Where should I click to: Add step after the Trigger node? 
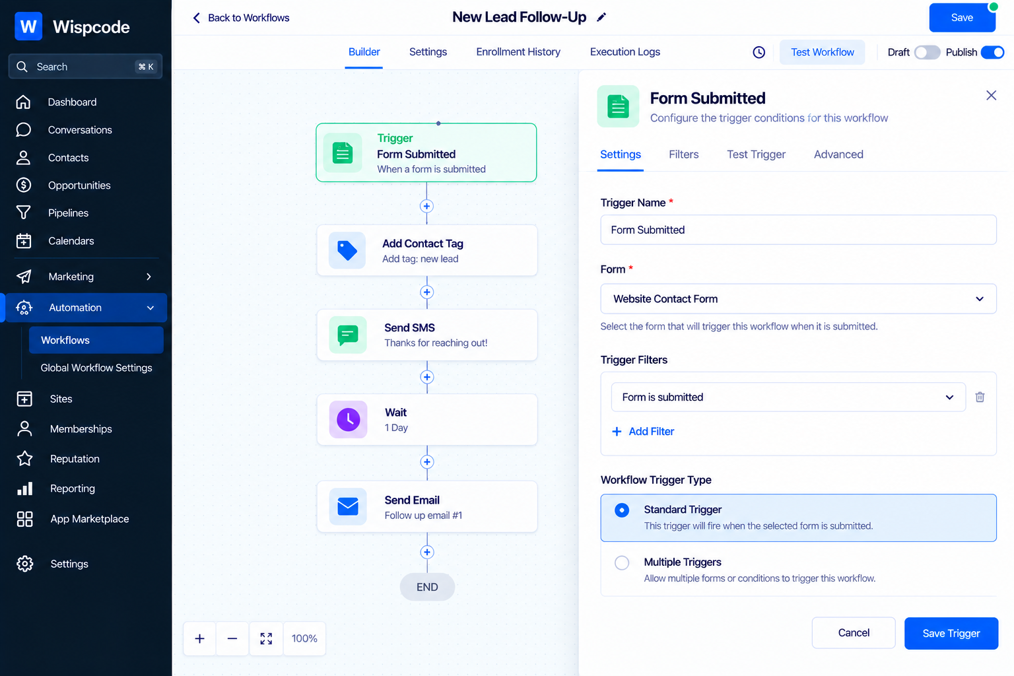(426, 206)
